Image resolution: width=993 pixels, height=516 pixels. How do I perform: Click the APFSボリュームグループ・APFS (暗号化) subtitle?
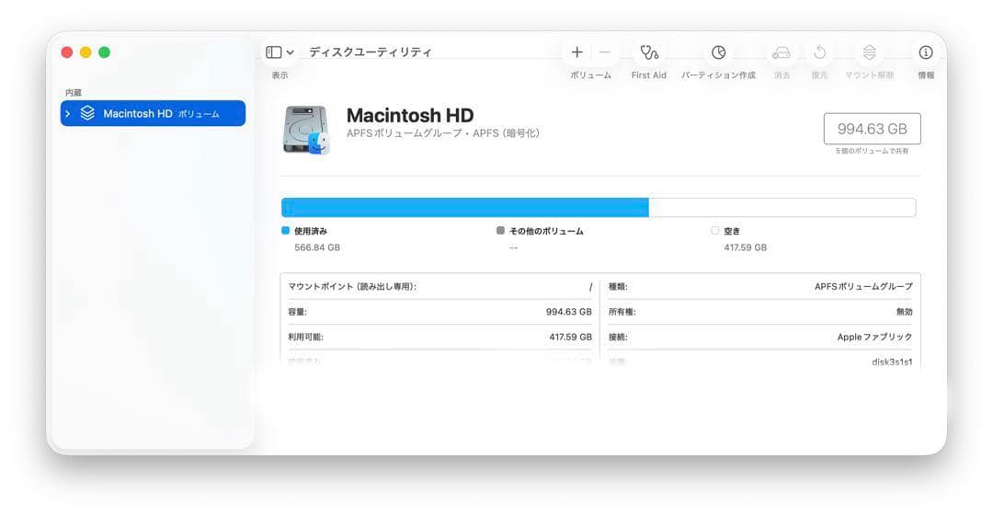coord(442,133)
